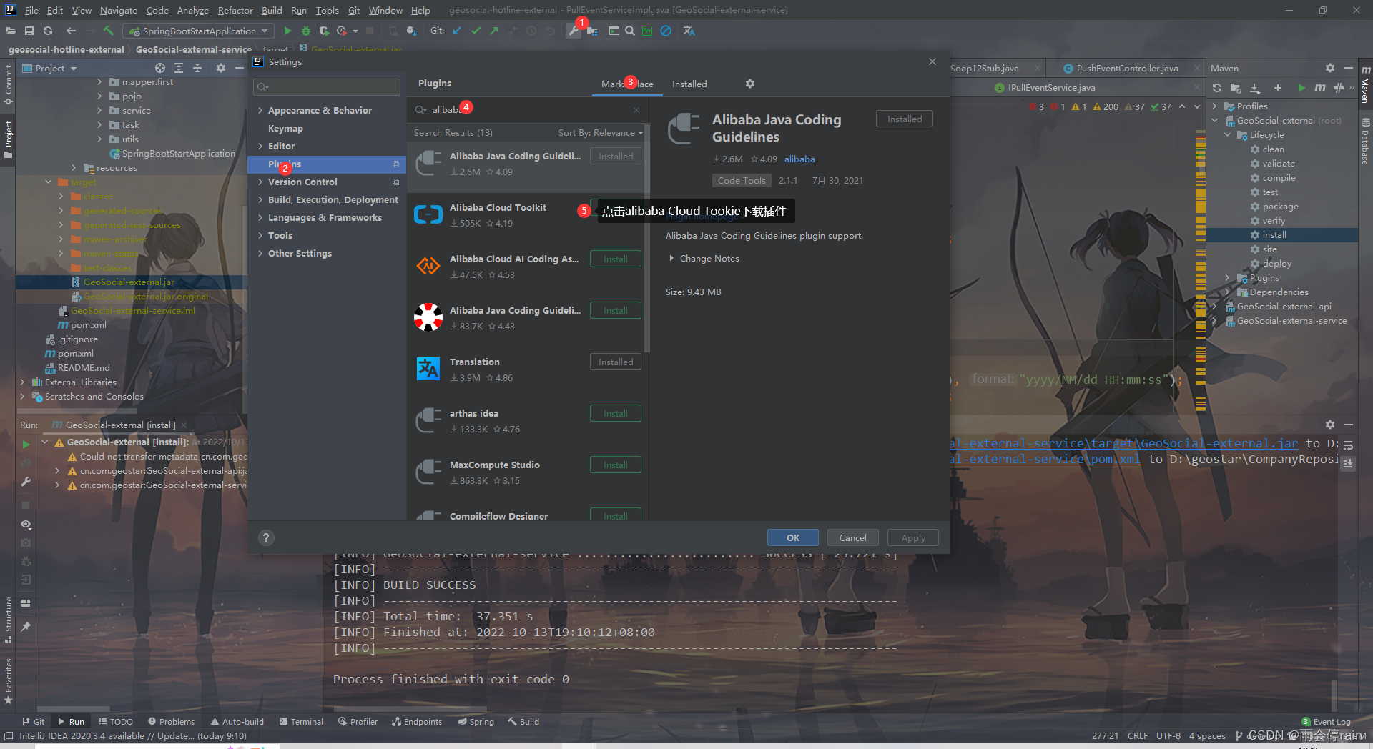Select opened file locator icon in Project panel

(160, 68)
